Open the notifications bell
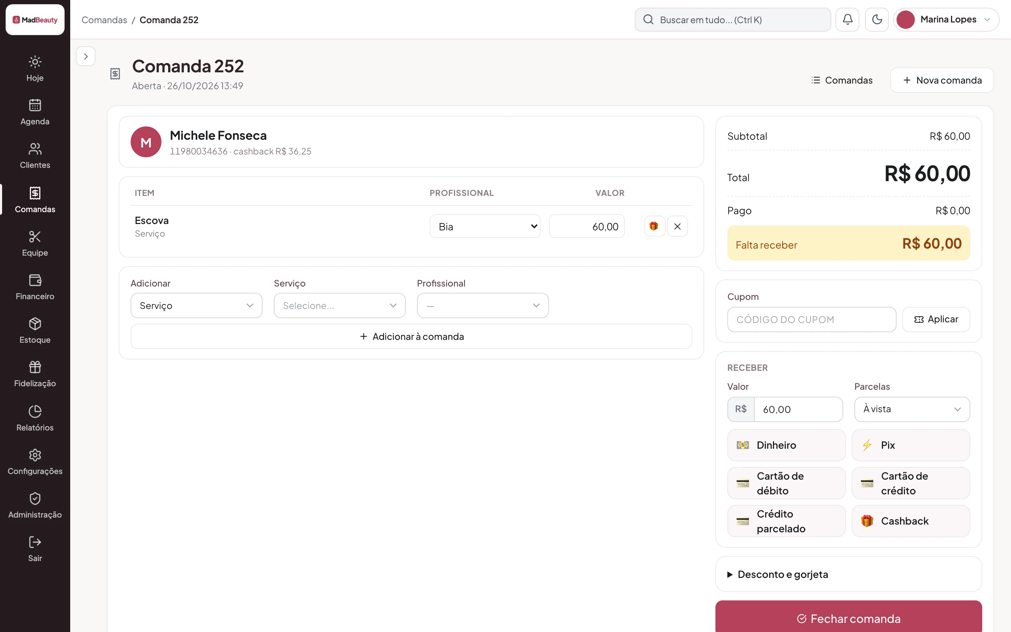Image resolution: width=1011 pixels, height=632 pixels. [x=847, y=20]
